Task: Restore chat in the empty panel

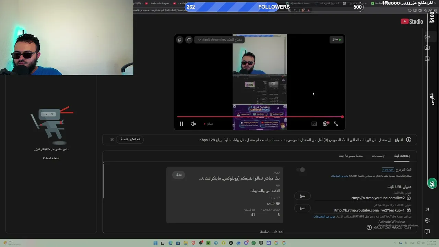Action: (x=51, y=158)
